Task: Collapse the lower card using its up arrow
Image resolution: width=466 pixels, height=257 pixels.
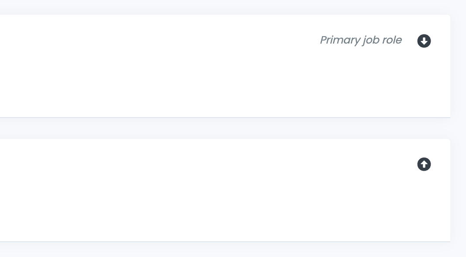Action: point(424,164)
